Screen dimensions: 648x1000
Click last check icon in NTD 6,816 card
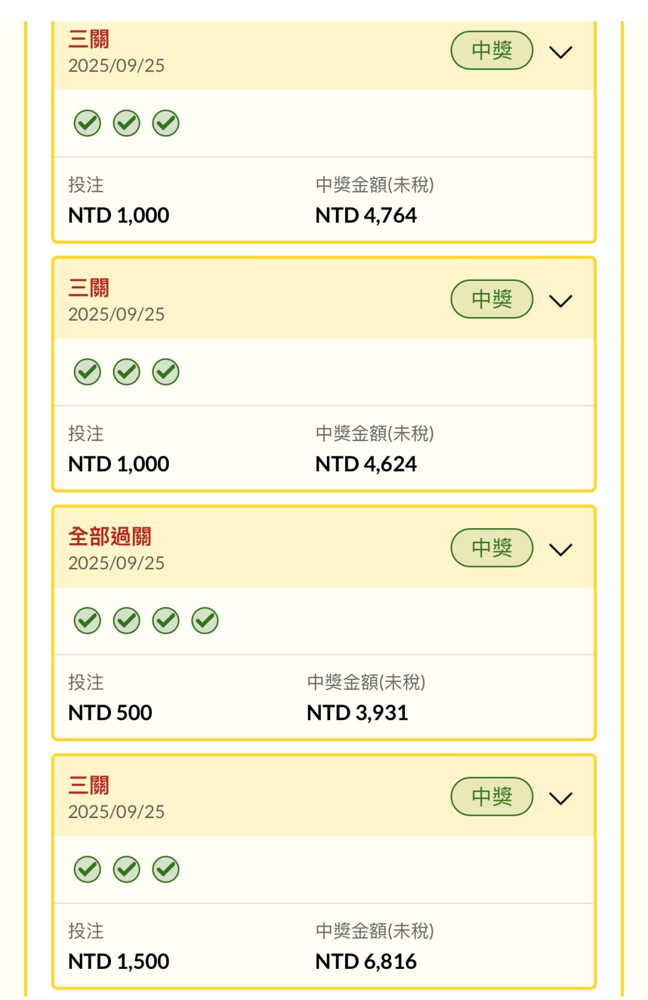pyautogui.click(x=166, y=870)
